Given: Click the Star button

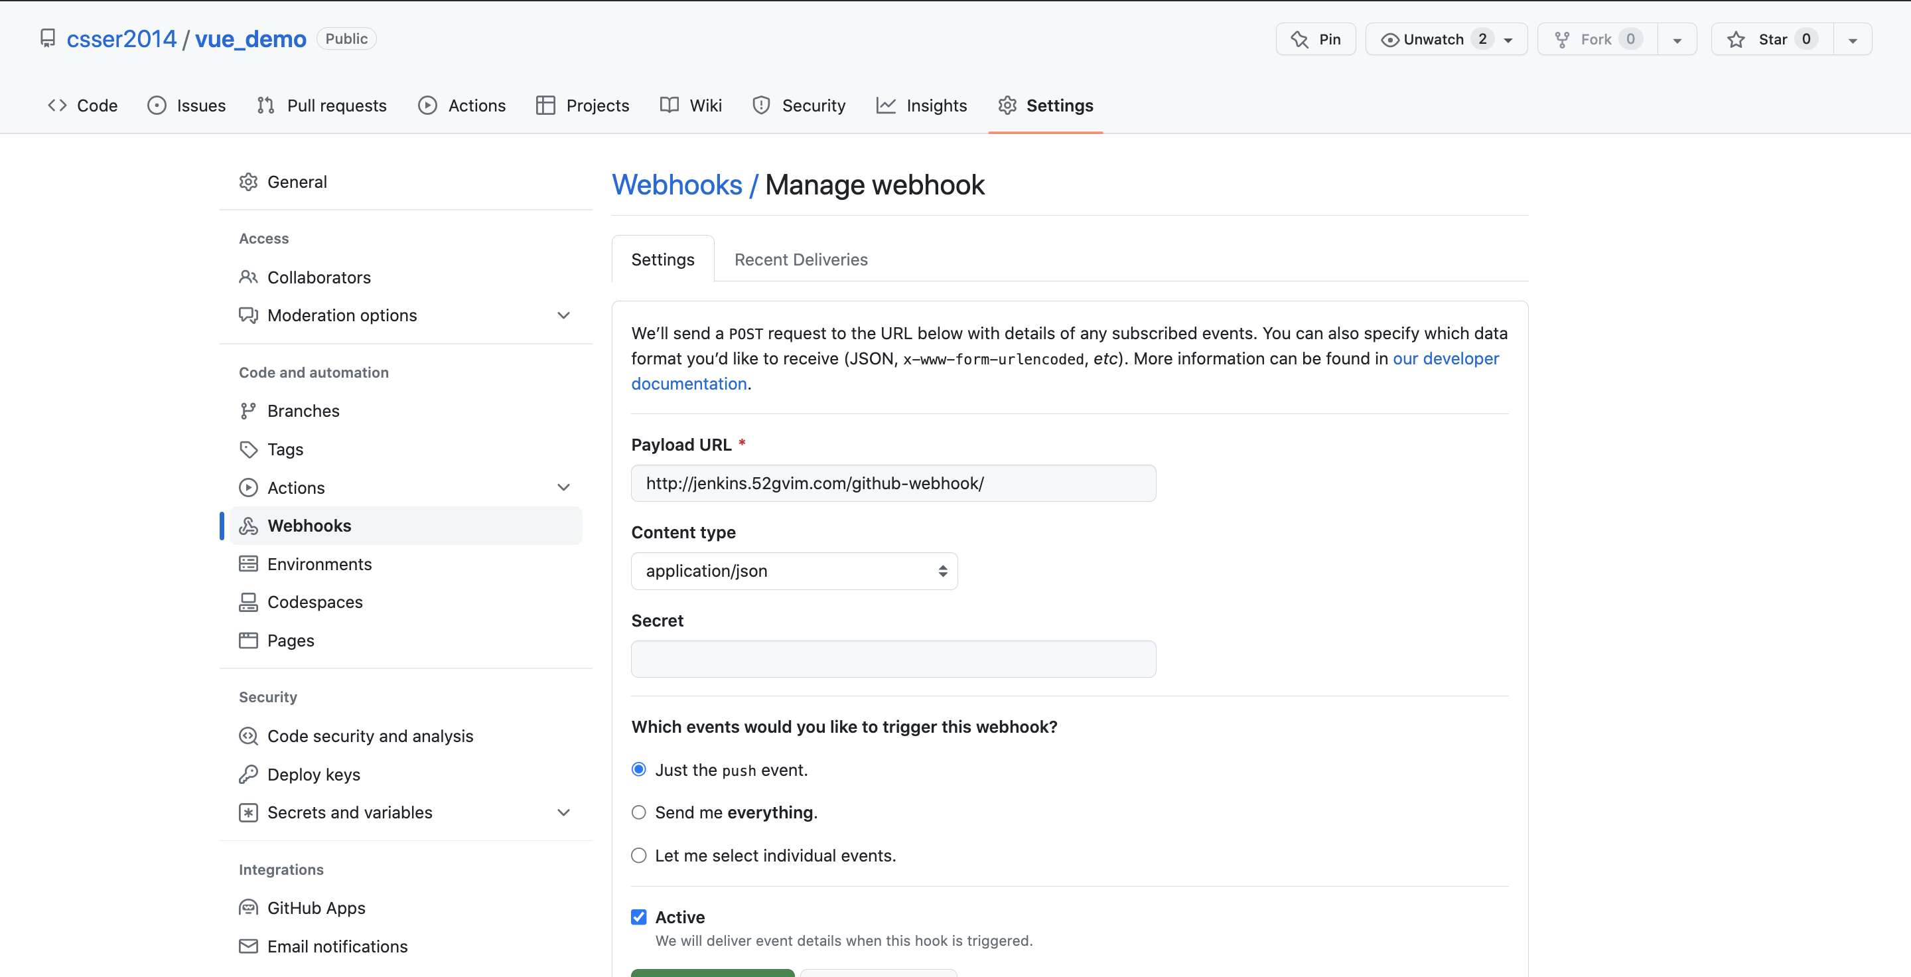Looking at the screenshot, I should pyautogui.click(x=1772, y=39).
